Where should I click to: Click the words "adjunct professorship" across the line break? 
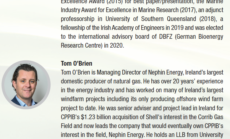212,10
